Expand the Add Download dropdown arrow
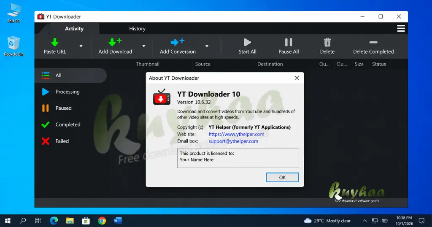Viewport: 432px width, 227px height. (x=143, y=46)
